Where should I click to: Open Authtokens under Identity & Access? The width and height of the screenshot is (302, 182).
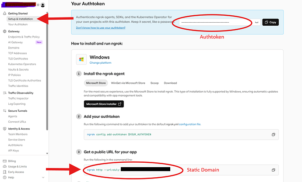tap(15, 145)
